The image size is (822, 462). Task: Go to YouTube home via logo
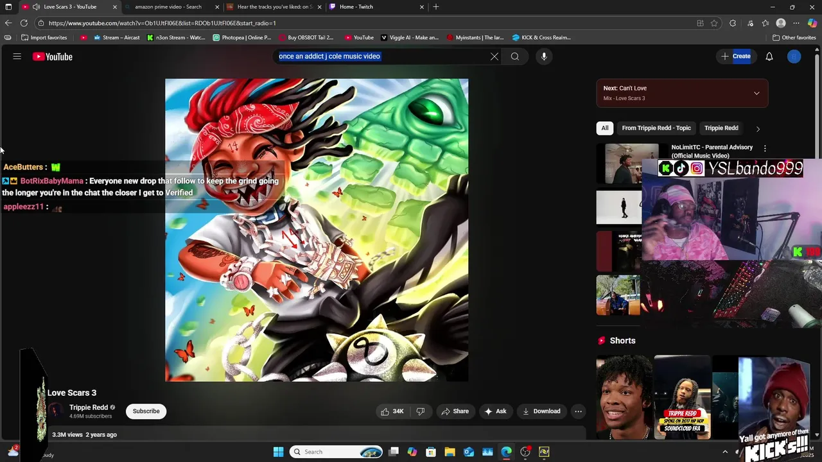[x=53, y=56]
